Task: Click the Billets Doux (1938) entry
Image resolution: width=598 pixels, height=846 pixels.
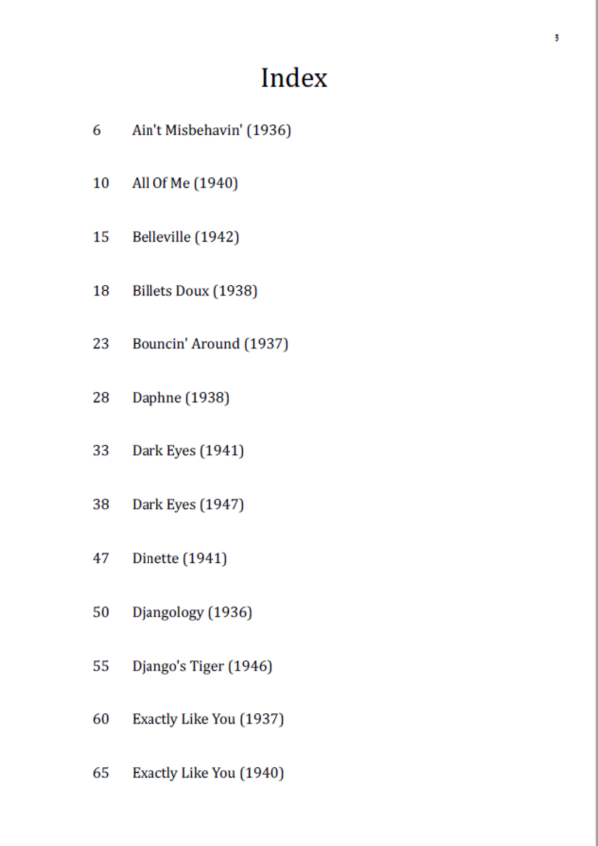Action: (194, 291)
